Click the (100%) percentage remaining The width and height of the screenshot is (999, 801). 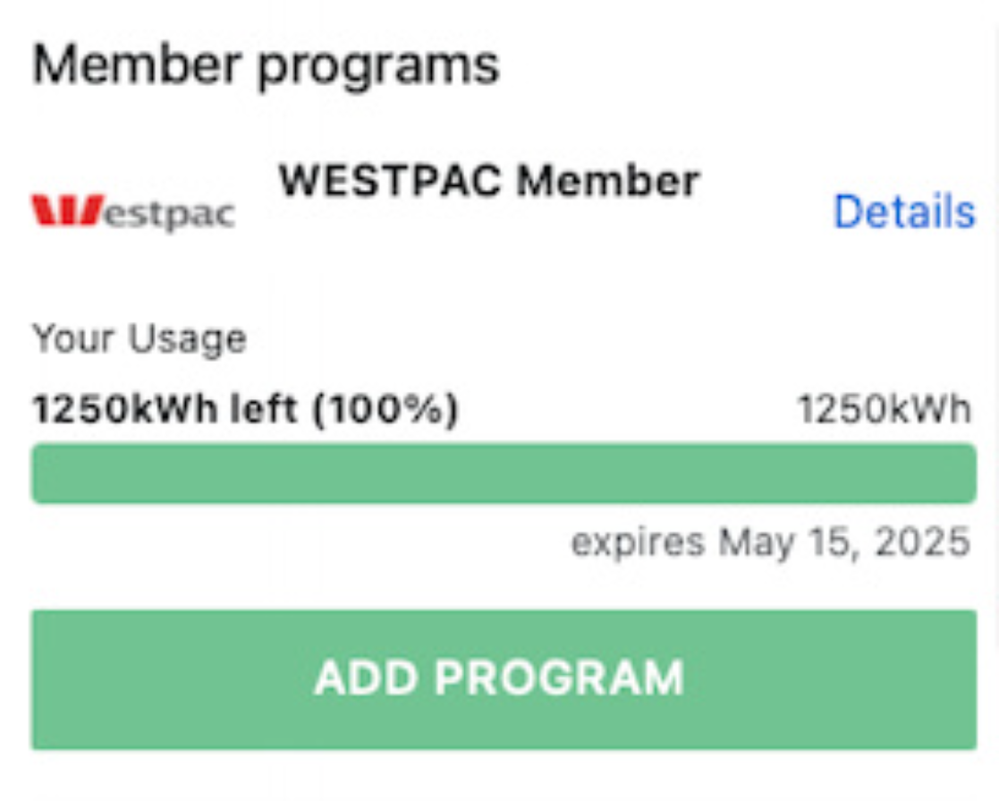point(386,410)
